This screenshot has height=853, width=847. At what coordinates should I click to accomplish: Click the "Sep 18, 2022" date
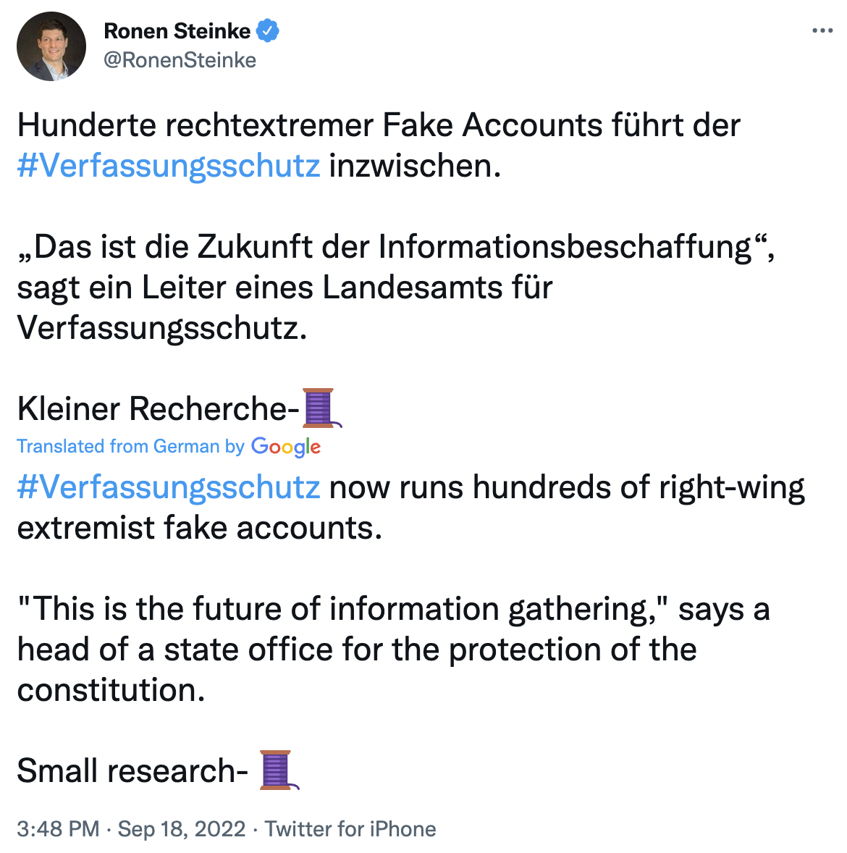[182, 828]
